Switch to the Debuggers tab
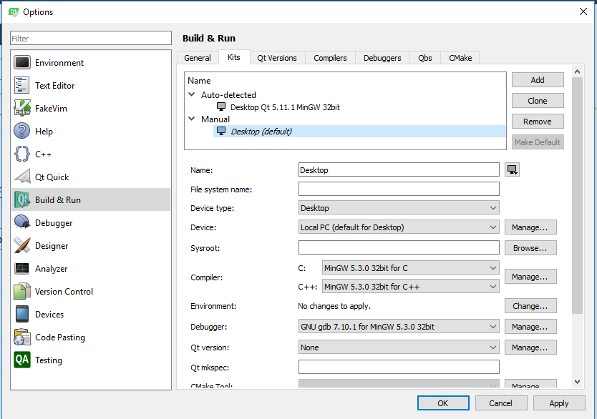The height and width of the screenshot is (419, 597). 382,58
